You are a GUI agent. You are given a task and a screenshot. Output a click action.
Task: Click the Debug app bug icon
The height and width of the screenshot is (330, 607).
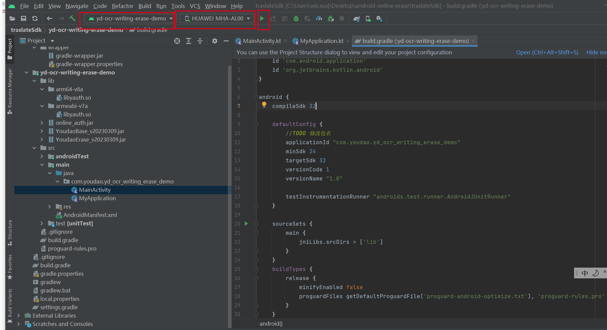[x=296, y=19]
